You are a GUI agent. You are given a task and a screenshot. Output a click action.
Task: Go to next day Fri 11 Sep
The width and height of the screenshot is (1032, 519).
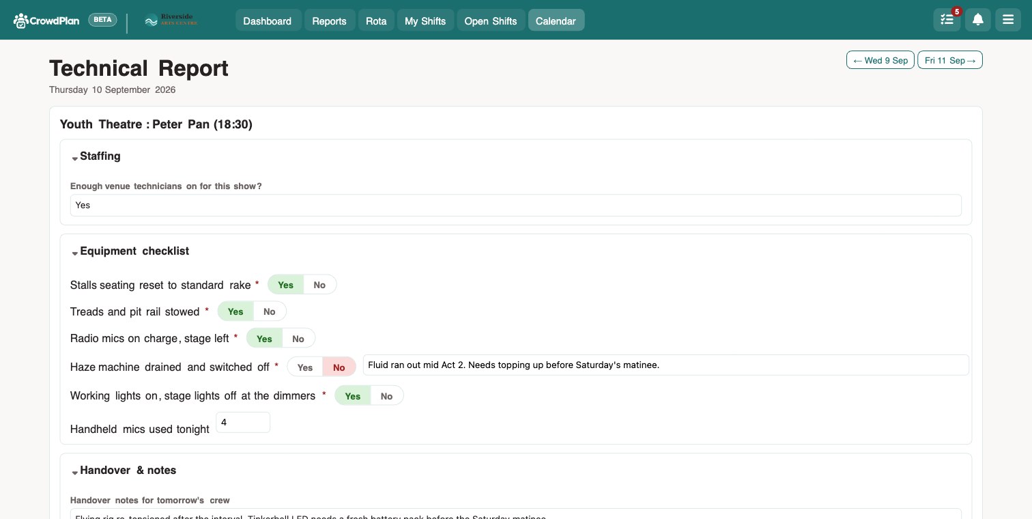click(x=950, y=60)
